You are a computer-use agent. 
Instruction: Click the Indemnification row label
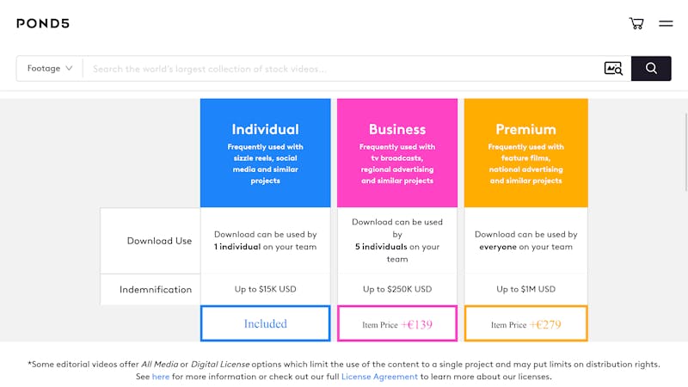coord(156,290)
